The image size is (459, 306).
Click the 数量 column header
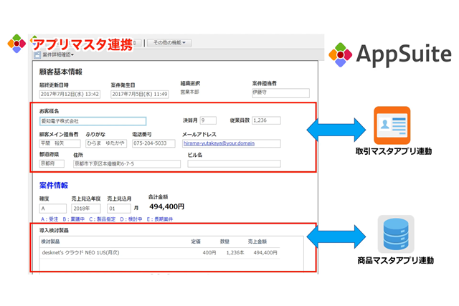click(224, 242)
